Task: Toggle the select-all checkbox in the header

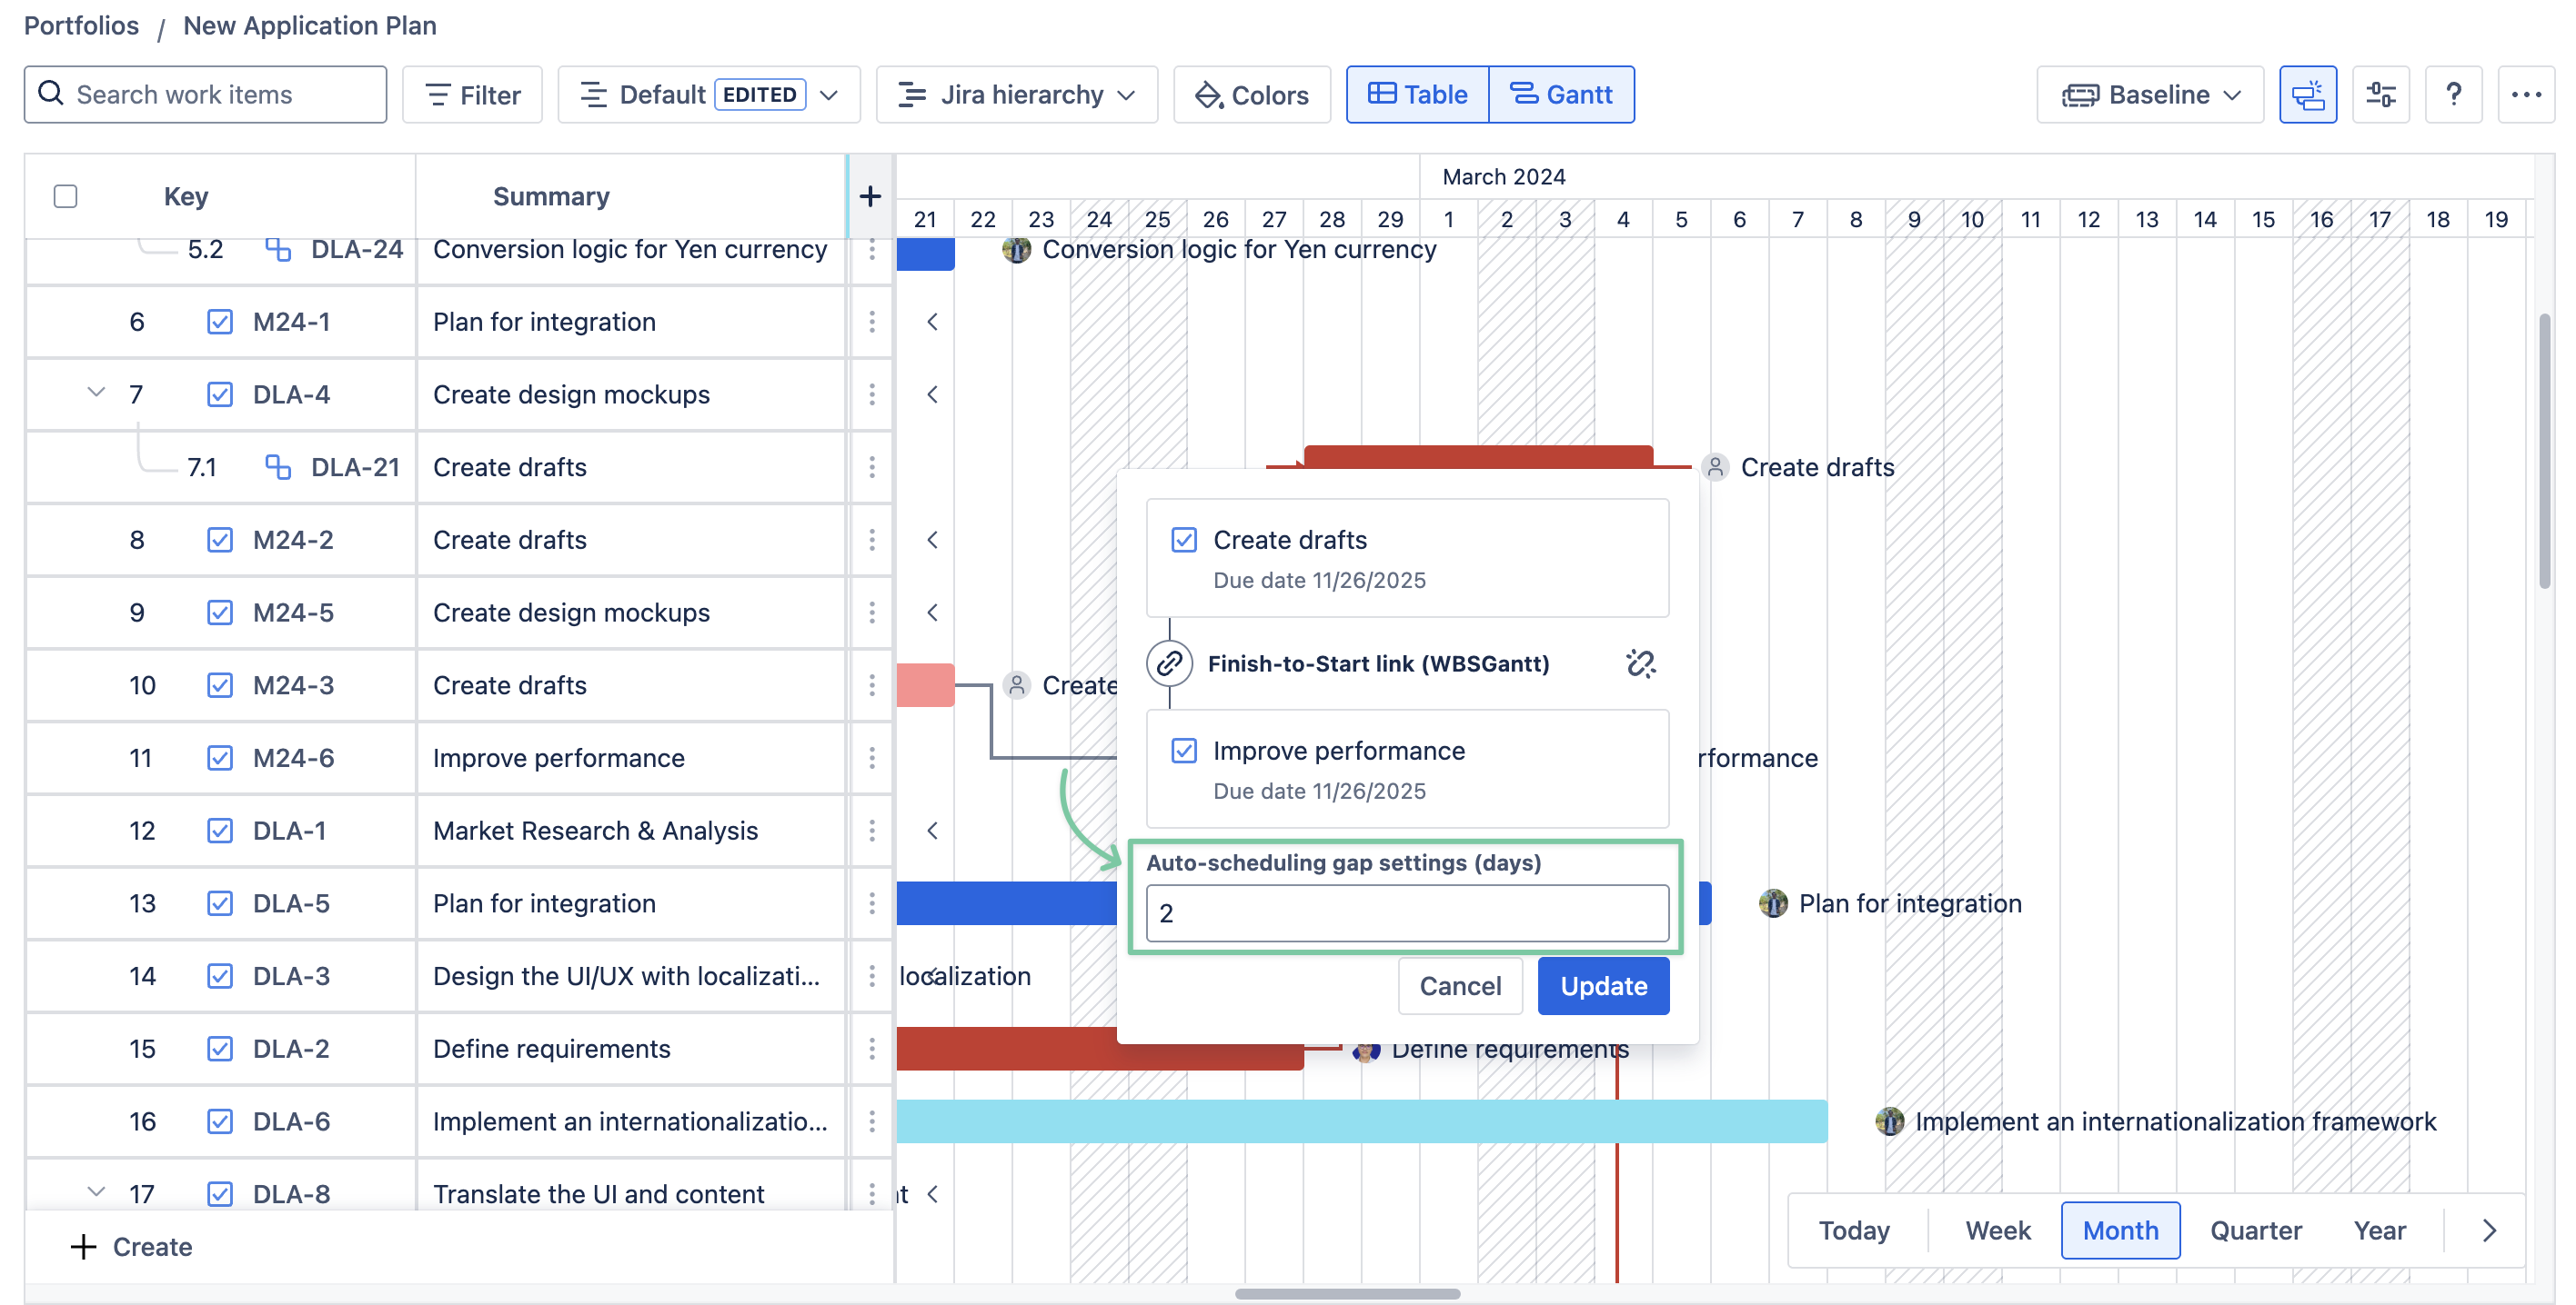Action: tap(66, 197)
